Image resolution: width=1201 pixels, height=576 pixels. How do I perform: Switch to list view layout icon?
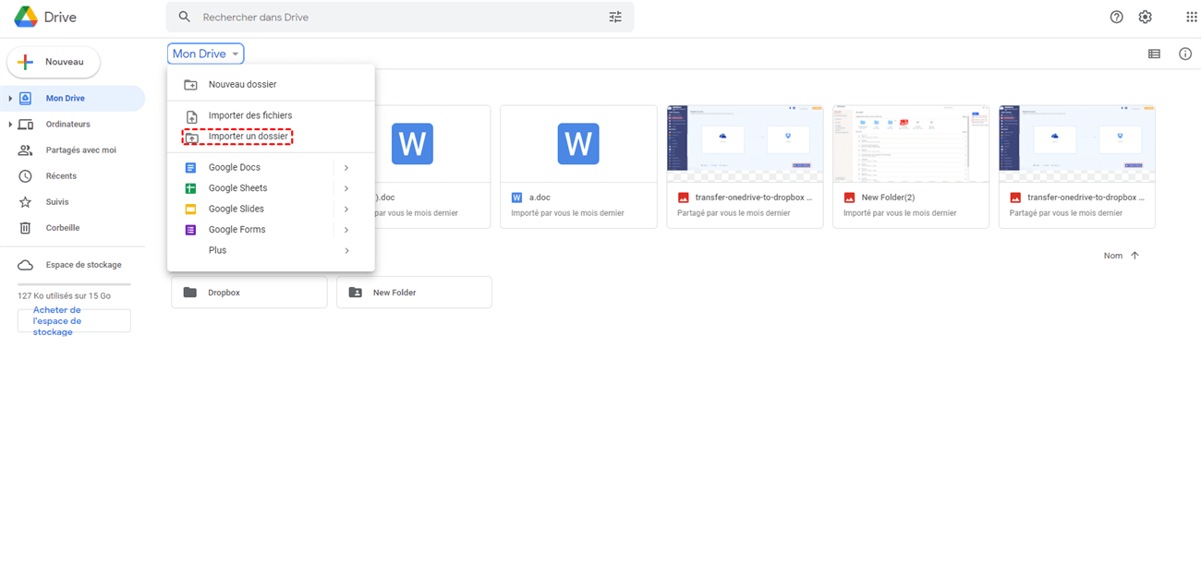point(1154,54)
